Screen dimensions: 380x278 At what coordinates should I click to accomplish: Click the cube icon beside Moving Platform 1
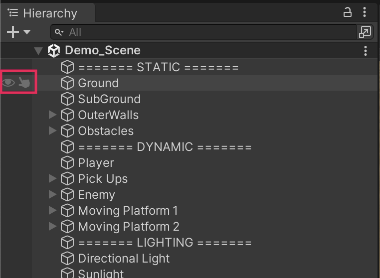[67, 211]
